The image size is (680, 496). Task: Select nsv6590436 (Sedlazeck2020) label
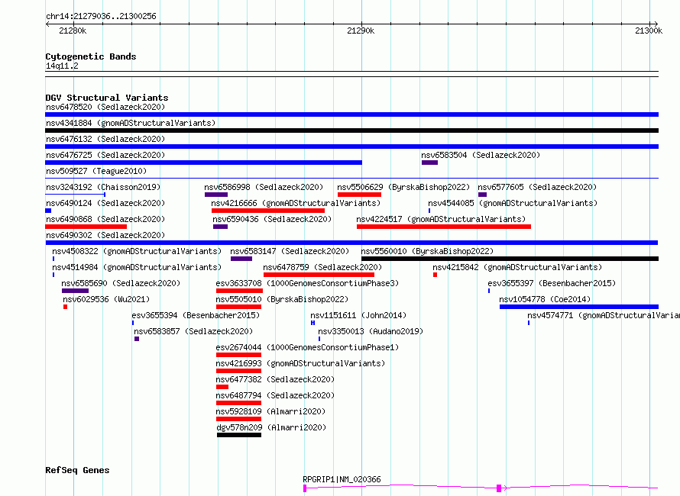point(272,219)
